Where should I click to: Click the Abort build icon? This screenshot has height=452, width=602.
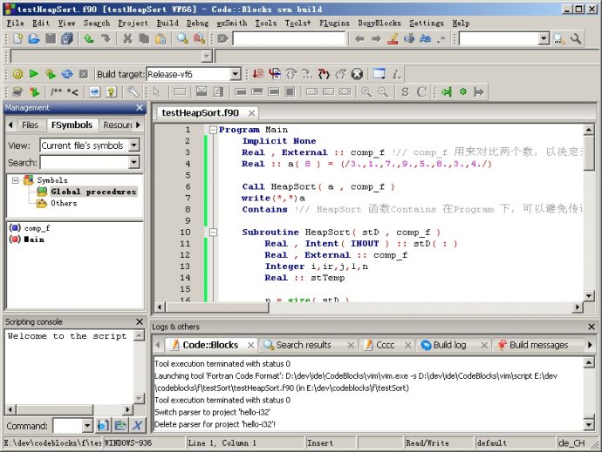(84, 75)
